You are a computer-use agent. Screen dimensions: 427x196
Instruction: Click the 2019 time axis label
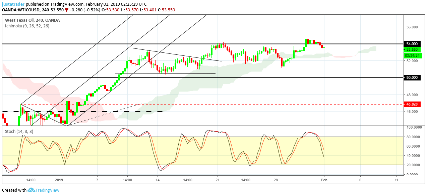[59, 180]
